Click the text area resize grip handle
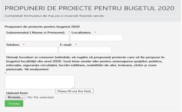Image resolution: width=182 pixels, height=112 pixels. click(73, 88)
